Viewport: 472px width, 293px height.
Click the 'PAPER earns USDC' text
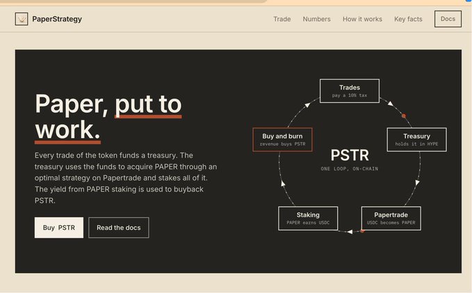coord(308,223)
